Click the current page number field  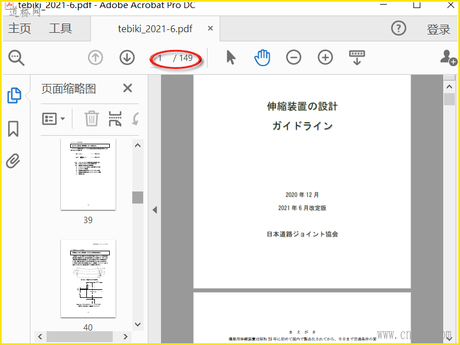tap(160, 58)
